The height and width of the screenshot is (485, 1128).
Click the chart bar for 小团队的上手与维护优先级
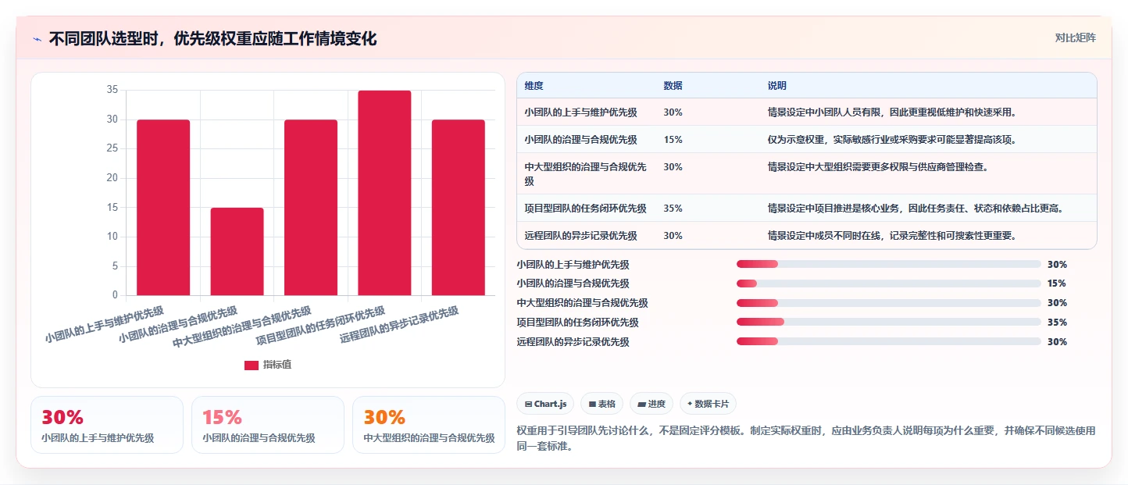coord(163,208)
